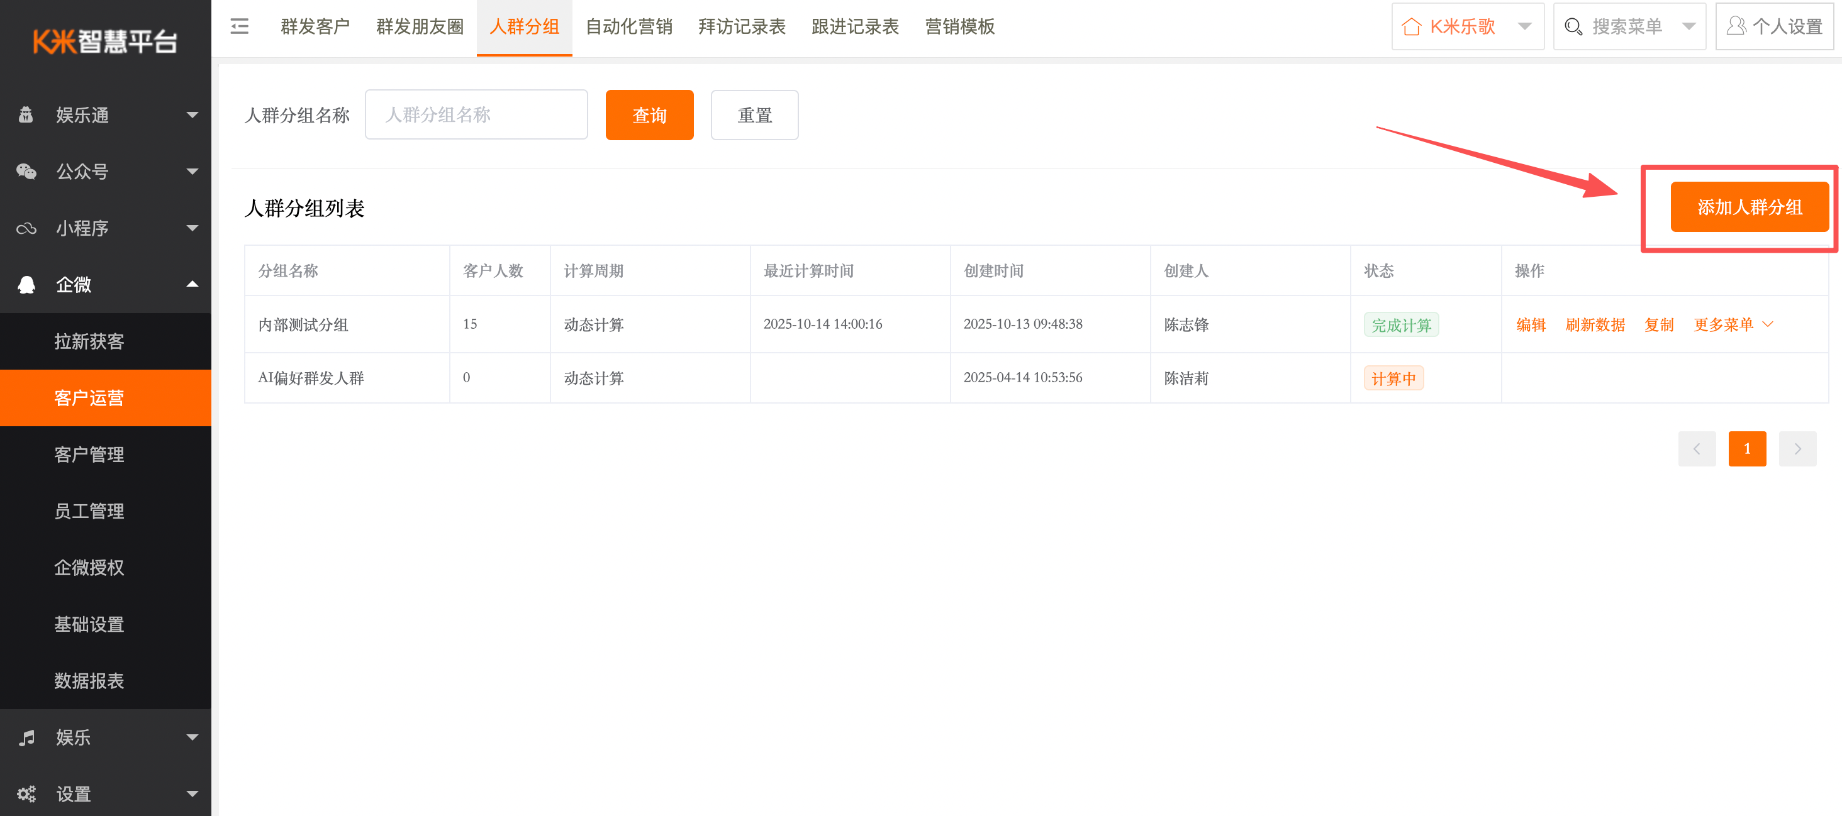Focus the 人群分组名称 search input

click(476, 115)
